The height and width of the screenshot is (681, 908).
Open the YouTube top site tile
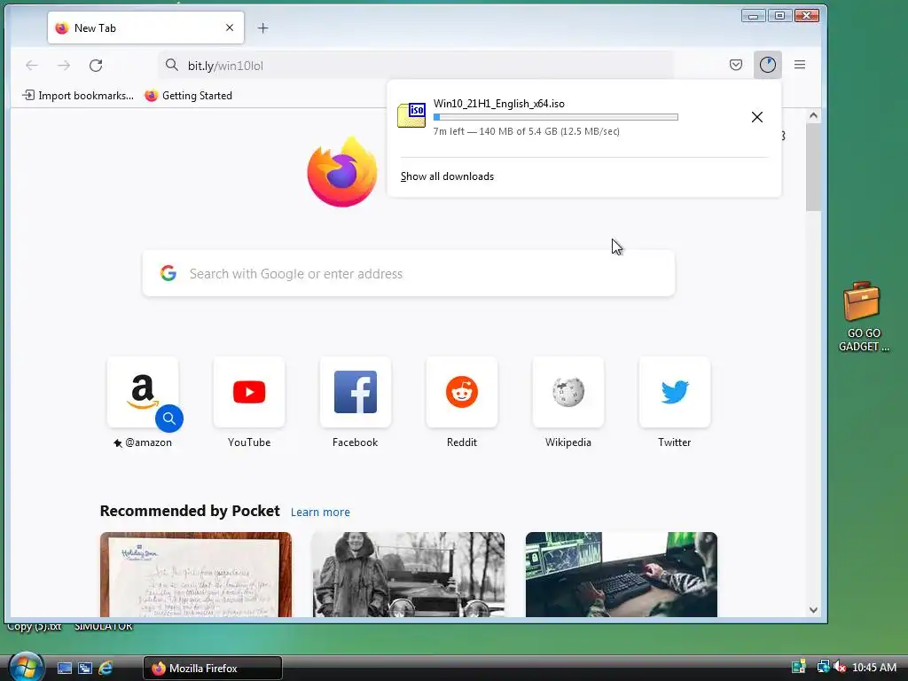pyautogui.click(x=249, y=392)
